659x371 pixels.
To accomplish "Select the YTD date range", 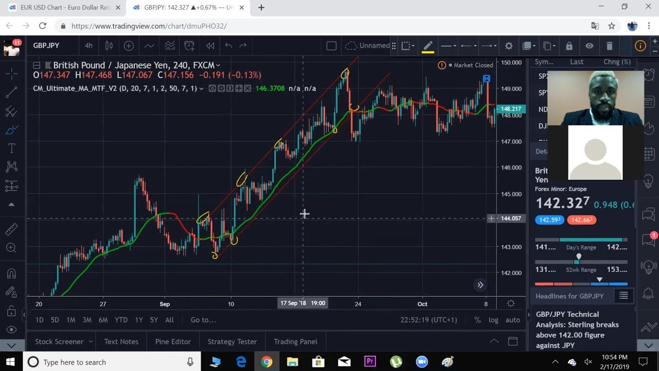I will click(121, 320).
